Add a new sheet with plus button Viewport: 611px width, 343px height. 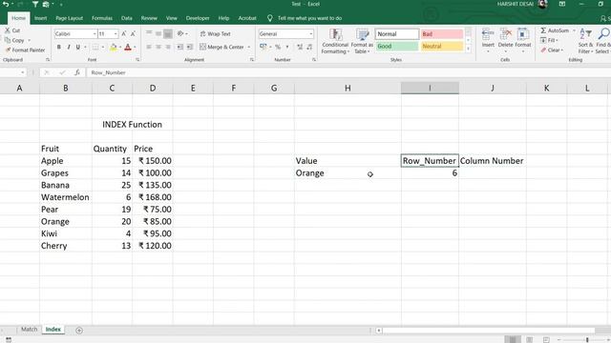[x=79, y=331]
